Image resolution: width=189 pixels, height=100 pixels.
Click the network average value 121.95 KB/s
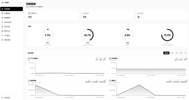95,82
